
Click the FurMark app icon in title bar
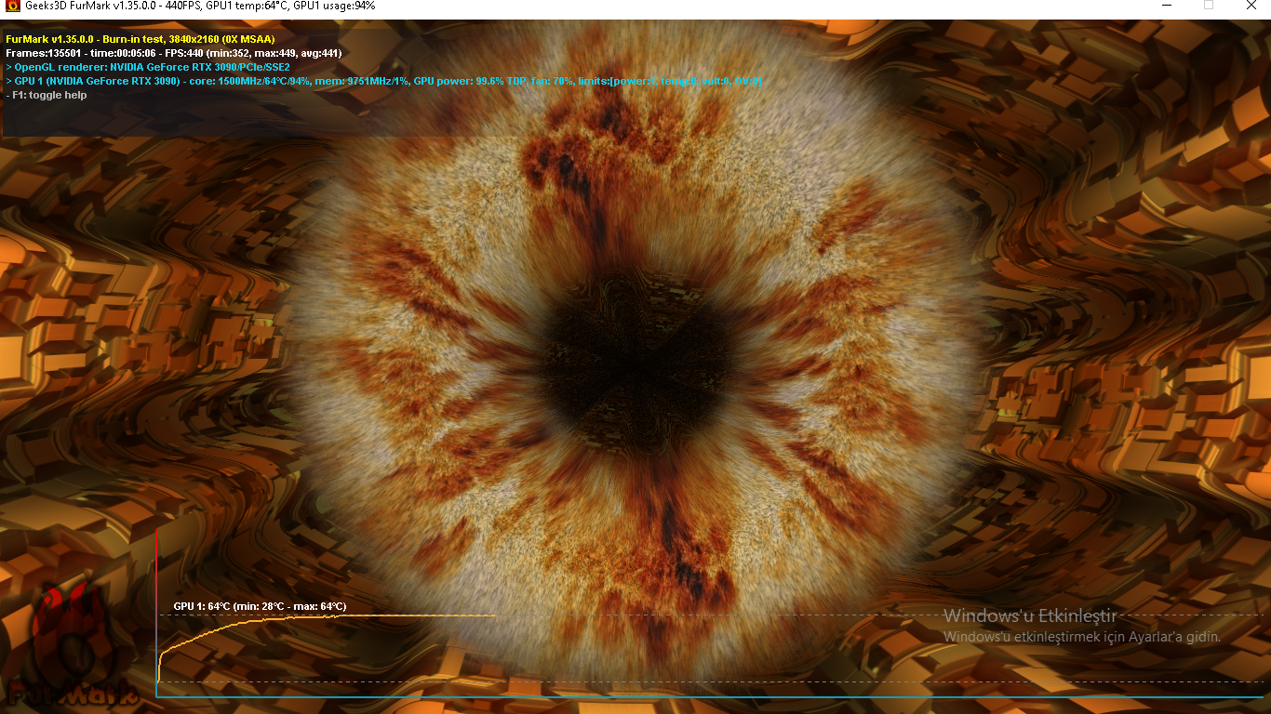12,6
